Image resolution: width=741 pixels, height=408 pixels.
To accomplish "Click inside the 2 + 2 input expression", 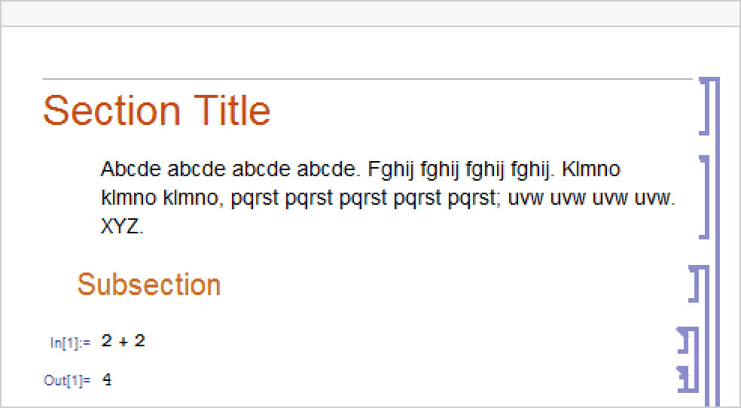I will coord(123,341).
